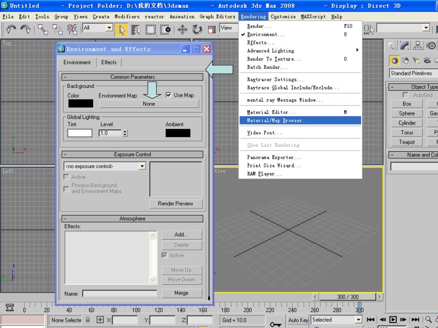Select Lights category icon
Screen dimensions: 438x328
[x=416, y=61]
